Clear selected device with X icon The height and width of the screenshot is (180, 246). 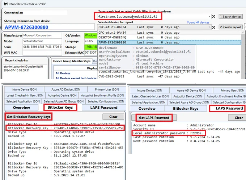(x=213, y=28)
